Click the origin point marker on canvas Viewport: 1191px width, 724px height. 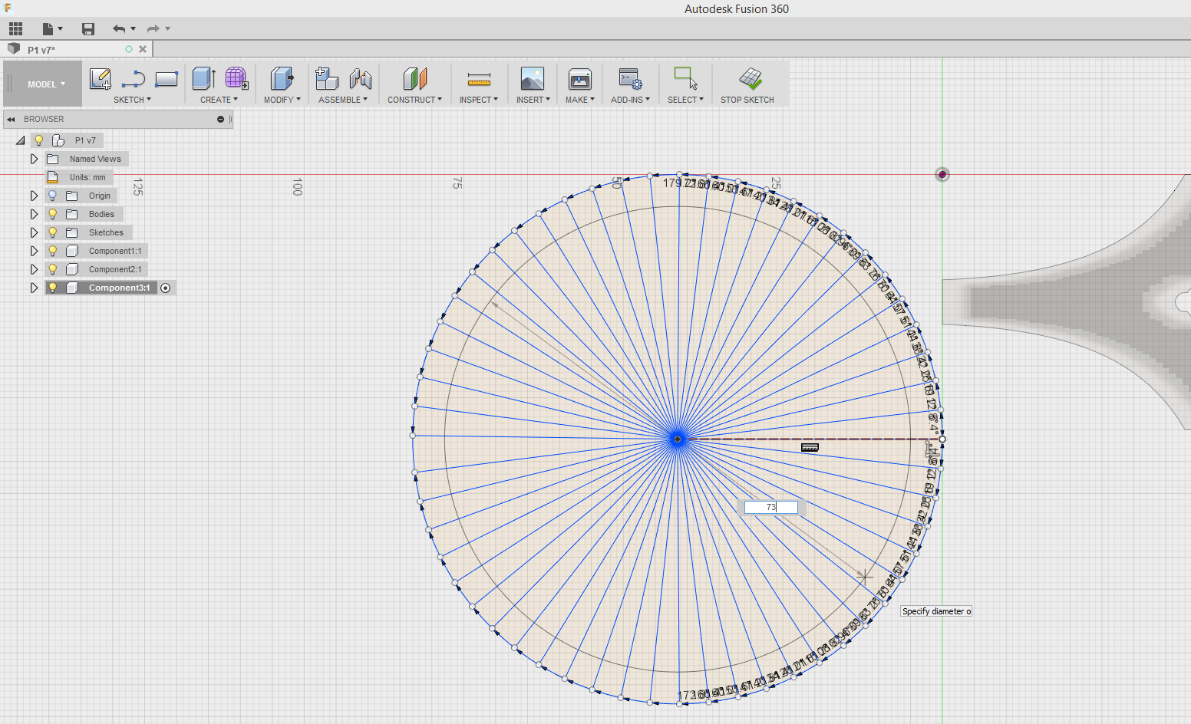(x=942, y=175)
